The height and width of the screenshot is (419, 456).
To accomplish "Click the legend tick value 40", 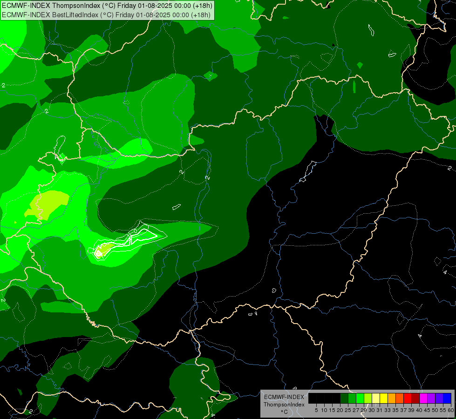I will pos(419,410).
